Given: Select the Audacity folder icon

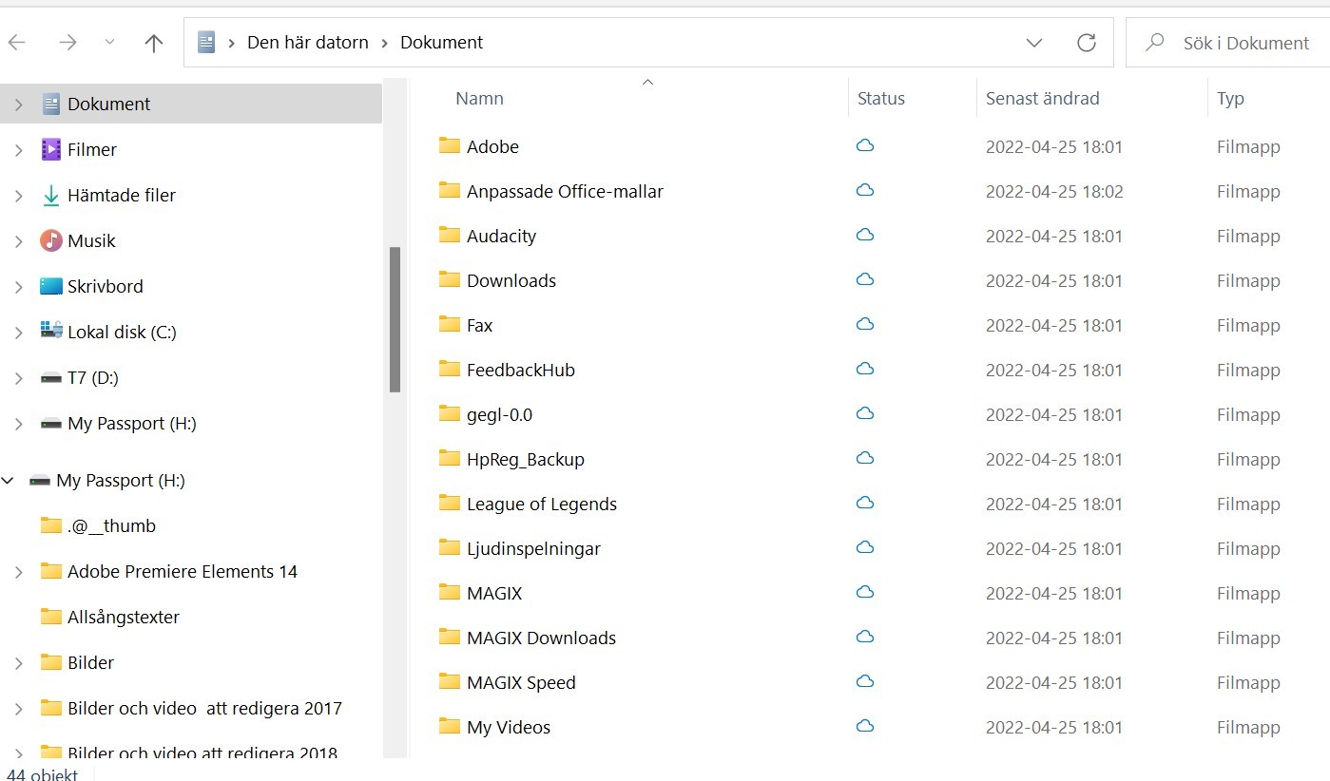Looking at the screenshot, I should point(450,235).
